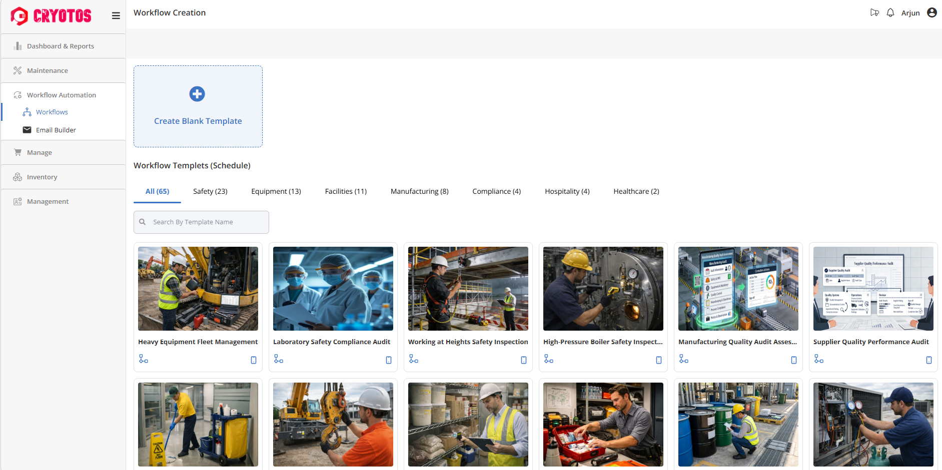Switch to the Safety (23) tab
Image resolution: width=942 pixels, height=470 pixels.
(210, 191)
